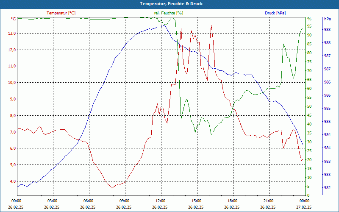Viewport: 339px width, 212px height.
Task: Click the '20' humidity axis value
Action: pos(309,160)
